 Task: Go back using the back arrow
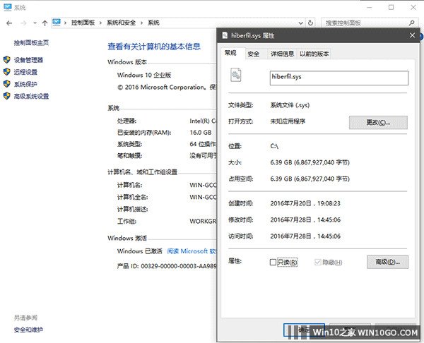(x=9, y=23)
